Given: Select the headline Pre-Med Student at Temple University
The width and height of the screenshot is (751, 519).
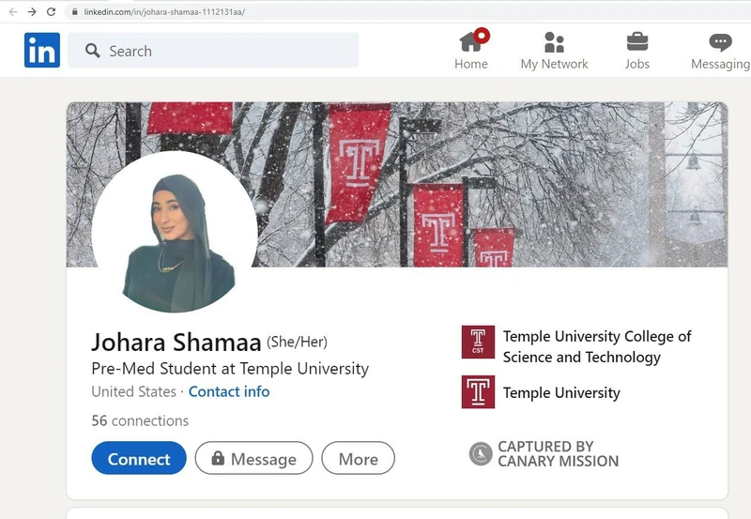Looking at the screenshot, I should 230,369.
